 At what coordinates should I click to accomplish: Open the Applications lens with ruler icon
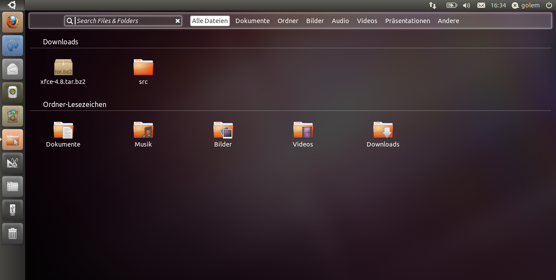pyautogui.click(x=13, y=163)
